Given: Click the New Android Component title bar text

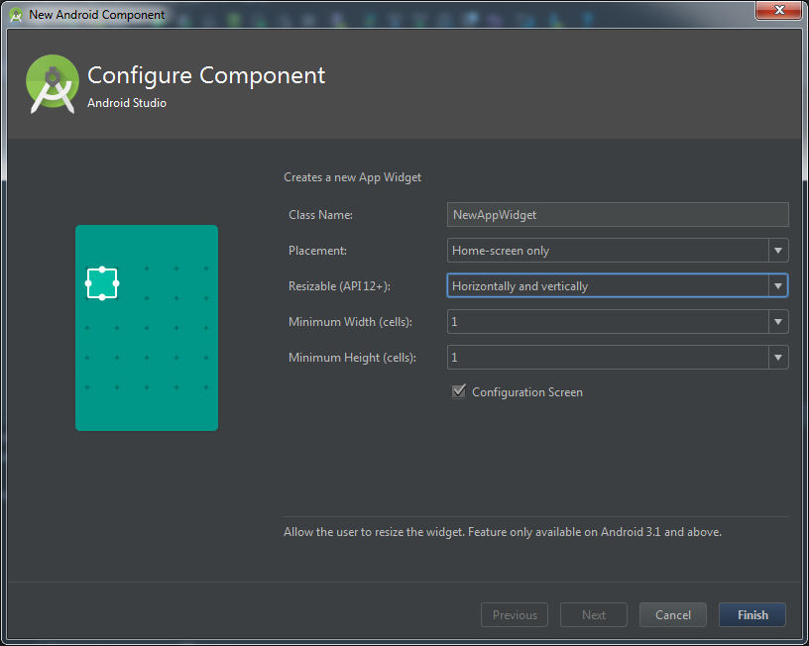Looking at the screenshot, I should pos(97,15).
